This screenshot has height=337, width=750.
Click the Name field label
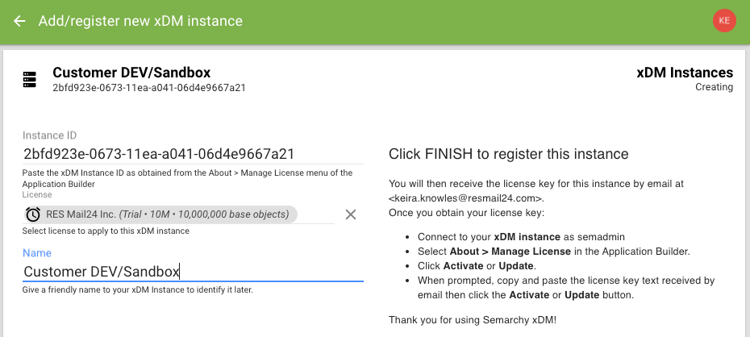pos(37,253)
